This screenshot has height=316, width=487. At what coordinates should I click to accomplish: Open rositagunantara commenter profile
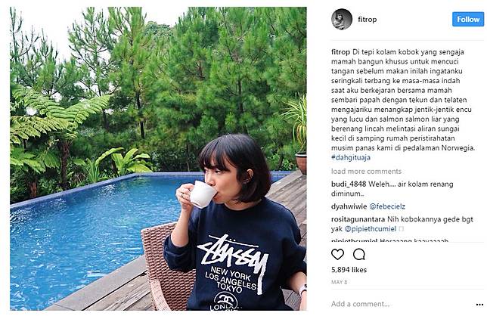(x=358, y=219)
